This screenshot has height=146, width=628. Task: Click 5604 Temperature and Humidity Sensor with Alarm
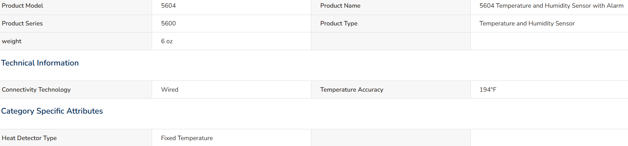pos(551,6)
